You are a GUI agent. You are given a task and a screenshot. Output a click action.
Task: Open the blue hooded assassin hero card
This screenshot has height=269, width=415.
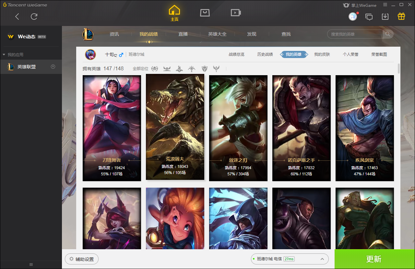pos(238,218)
